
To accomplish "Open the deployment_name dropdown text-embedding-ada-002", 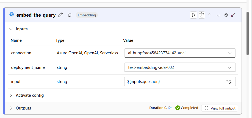I will tap(180, 67).
